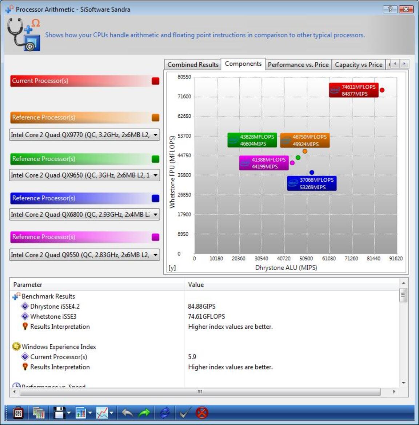Image resolution: width=419 pixels, height=425 pixels.
Task: Open the Intel Core 2 Quad QX9650 dropdown
Action: [x=84, y=175]
